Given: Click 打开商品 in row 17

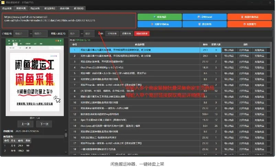Looking at the screenshot, I should (244, 143).
